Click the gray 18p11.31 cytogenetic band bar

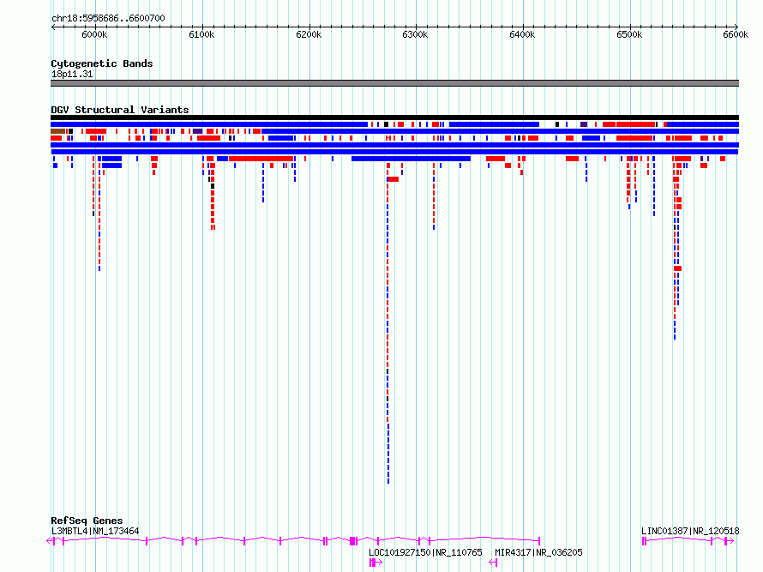click(394, 83)
